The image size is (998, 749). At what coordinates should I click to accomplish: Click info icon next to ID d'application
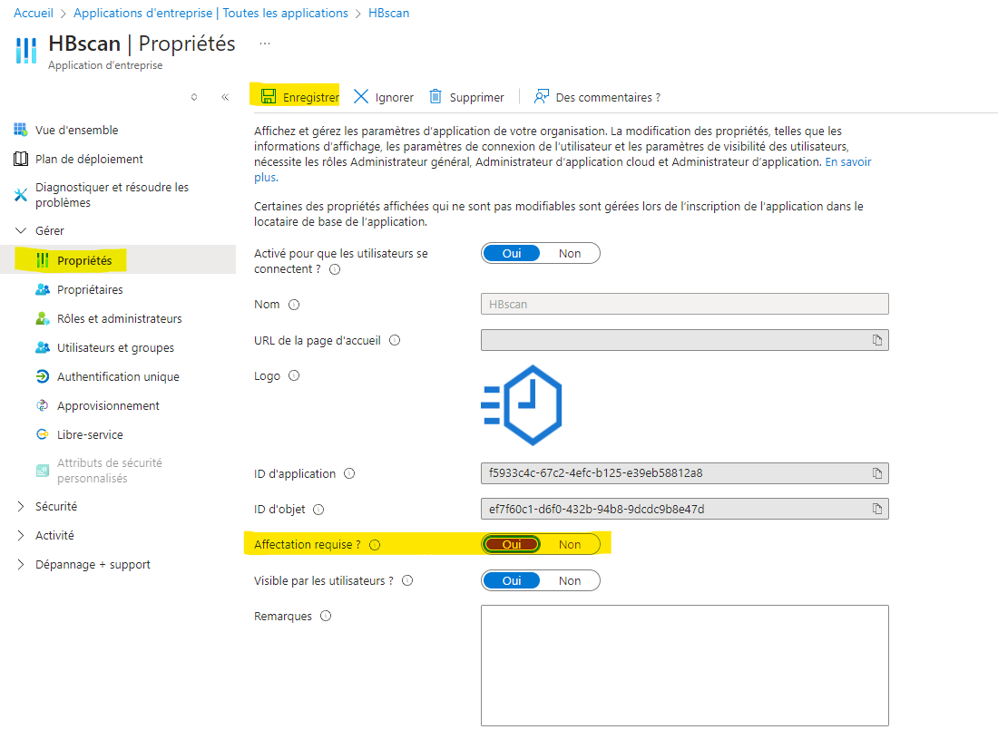348,473
